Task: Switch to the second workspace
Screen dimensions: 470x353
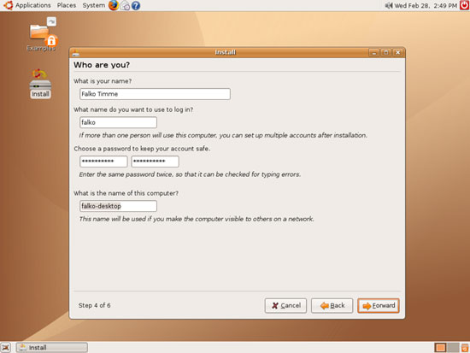Action: coord(453,348)
